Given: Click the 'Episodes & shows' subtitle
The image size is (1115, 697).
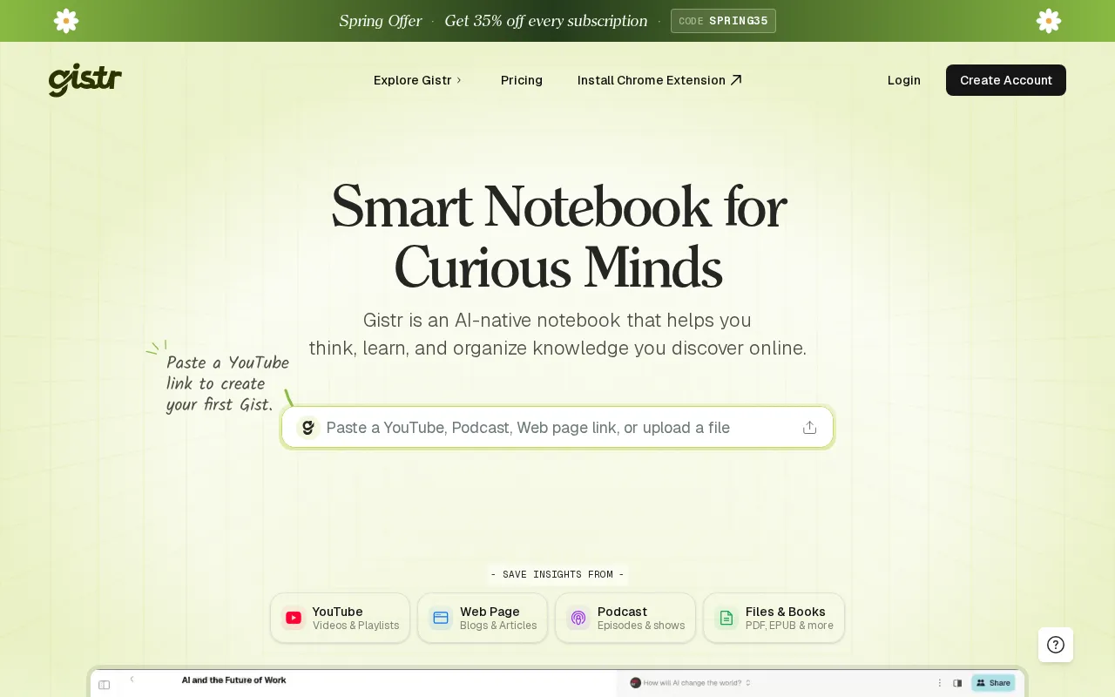Looking at the screenshot, I should [641, 626].
